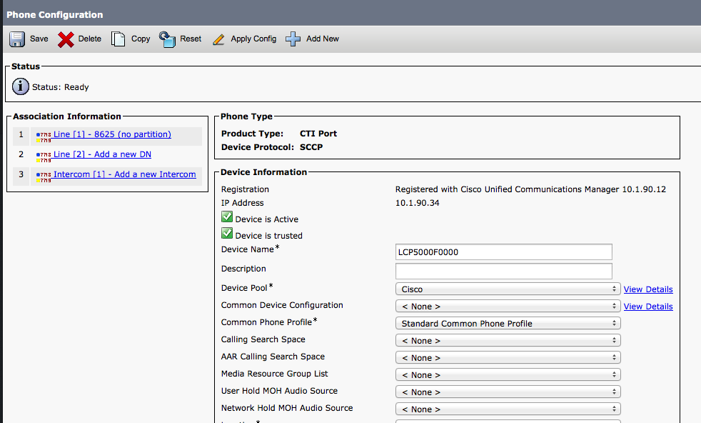Click the Device Name input field

tap(503, 252)
